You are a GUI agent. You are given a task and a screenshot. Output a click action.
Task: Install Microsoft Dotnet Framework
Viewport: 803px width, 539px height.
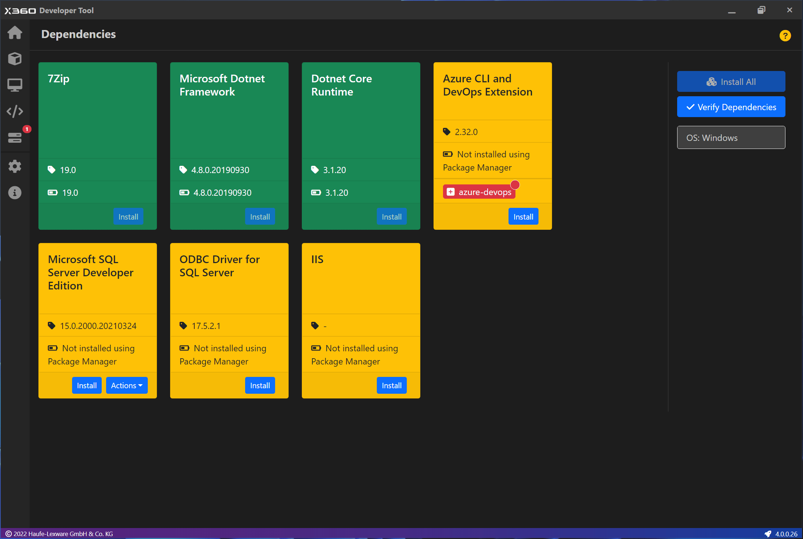coord(260,217)
